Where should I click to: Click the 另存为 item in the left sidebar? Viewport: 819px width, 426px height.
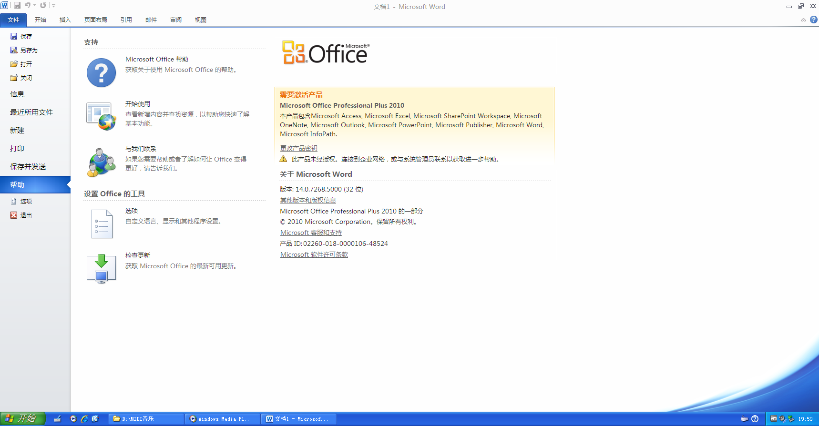(29, 50)
